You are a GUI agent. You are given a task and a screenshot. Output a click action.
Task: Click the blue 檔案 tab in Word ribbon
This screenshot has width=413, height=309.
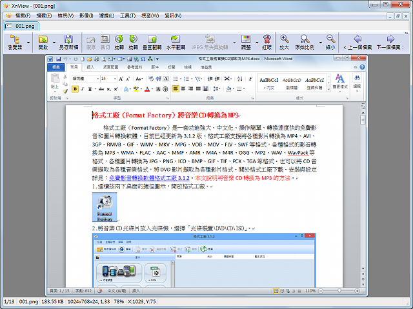click(x=56, y=67)
